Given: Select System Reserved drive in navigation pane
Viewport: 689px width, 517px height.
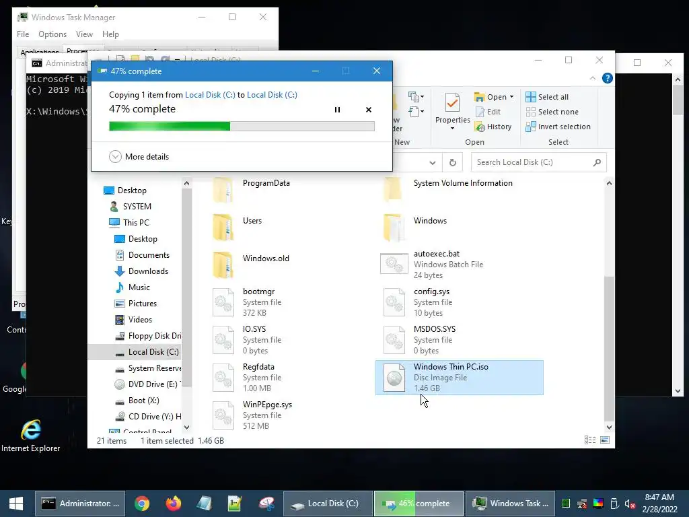Looking at the screenshot, I should click(x=148, y=368).
